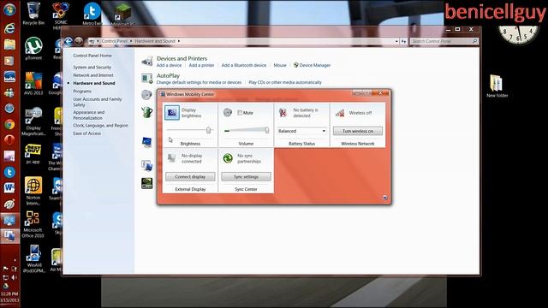Select the Display Magnification desktop icon
548x308 pixels.
click(33, 121)
